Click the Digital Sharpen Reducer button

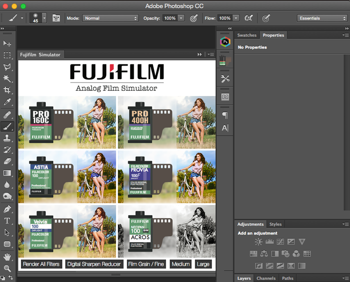tap(94, 264)
